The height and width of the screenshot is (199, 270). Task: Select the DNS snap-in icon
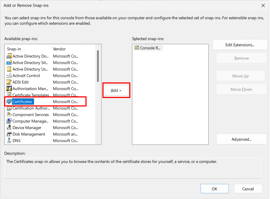click(x=9, y=141)
